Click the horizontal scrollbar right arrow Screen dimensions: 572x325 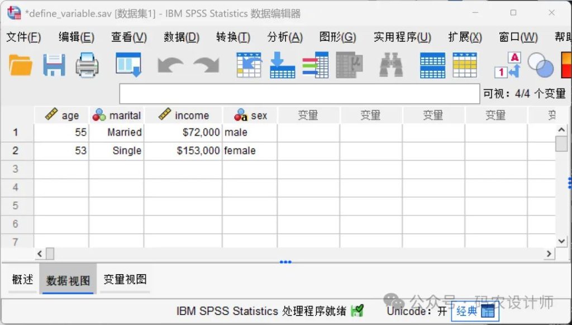[x=550, y=254]
